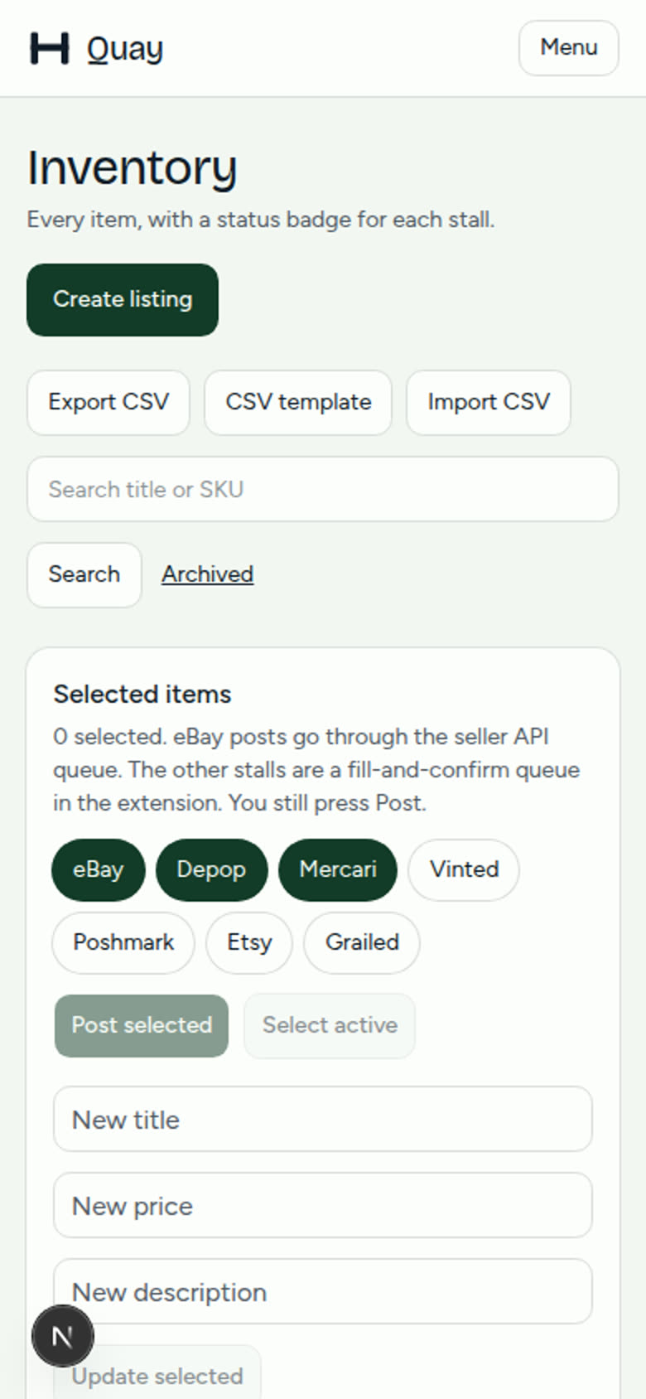Click the Quay logo icon
Screen dimensions: 646x1399
coord(50,48)
